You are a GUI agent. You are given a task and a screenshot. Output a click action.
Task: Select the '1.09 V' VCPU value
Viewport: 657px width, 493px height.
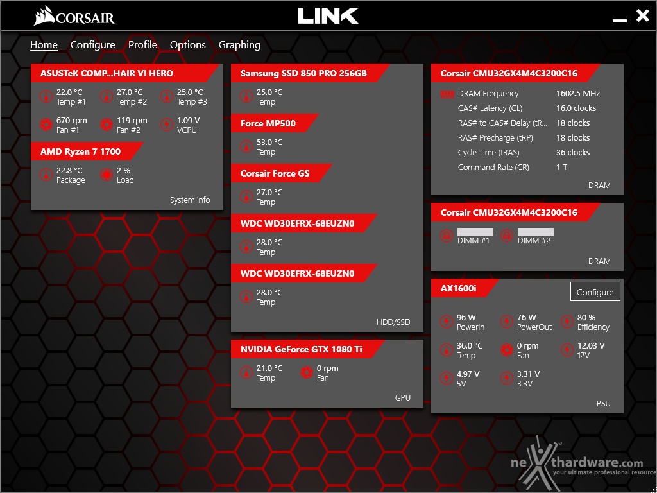click(x=189, y=120)
